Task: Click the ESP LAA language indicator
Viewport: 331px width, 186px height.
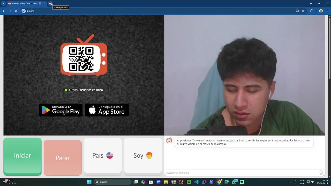Action: point(302,182)
